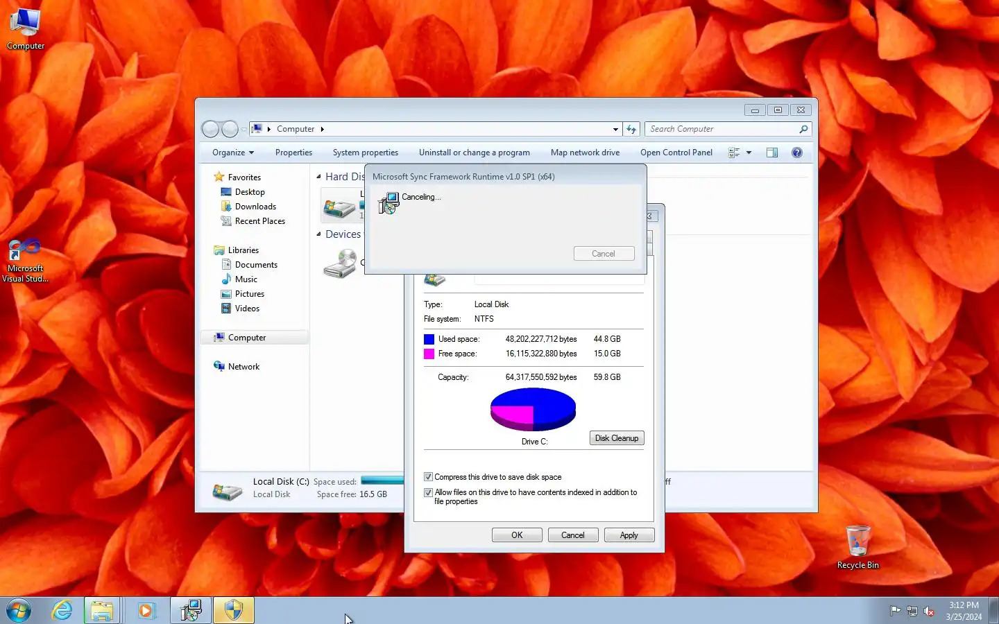Screen dimensions: 999x624
Task: Open Uninstall or change a program
Action: coord(475,153)
